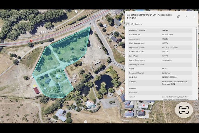Viewport: 199px width, 133px height.
Task: Click the red-roofed shed on map
Action: pos(37,90)
